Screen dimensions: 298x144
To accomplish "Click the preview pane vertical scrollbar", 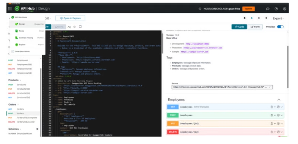I will click(x=288, y=67).
